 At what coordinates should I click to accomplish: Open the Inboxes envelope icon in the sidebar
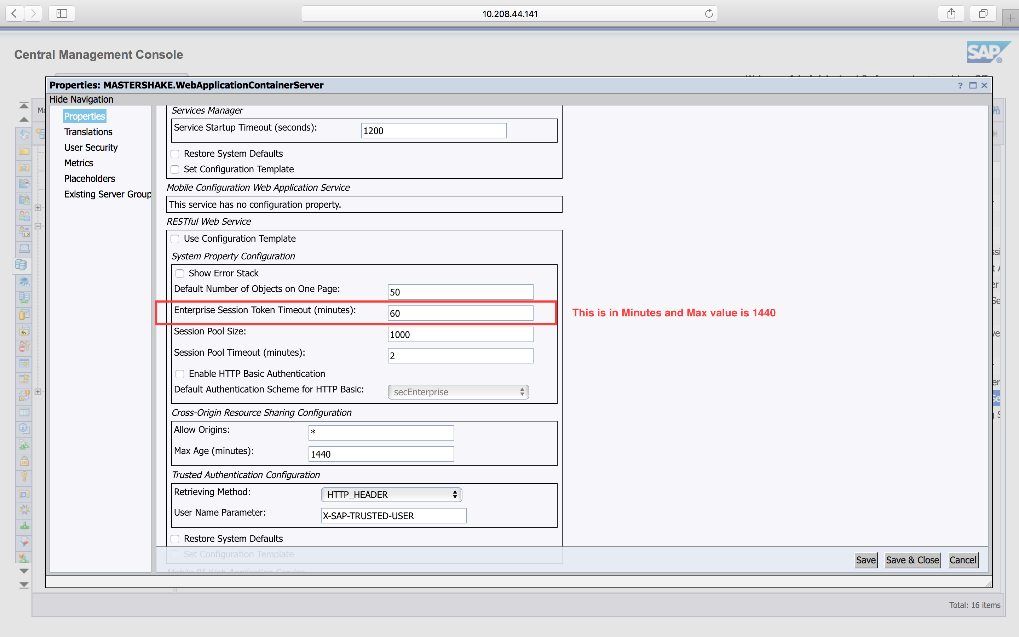point(24,248)
